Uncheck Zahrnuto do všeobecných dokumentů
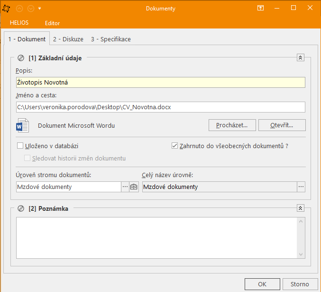Viewport: 321px width, 292px height. click(x=174, y=146)
